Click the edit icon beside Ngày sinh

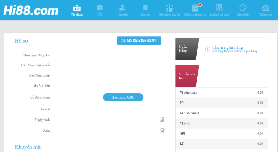click(162, 120)
